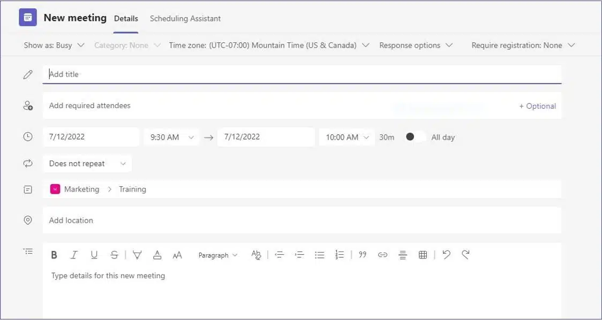Add a quote block

click(363, 255)
